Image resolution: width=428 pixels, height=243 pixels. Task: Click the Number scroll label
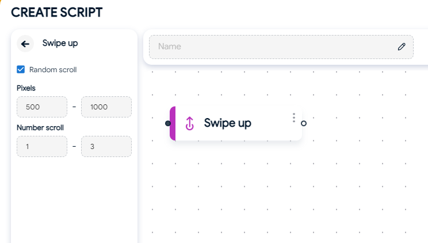pos(40,128)
